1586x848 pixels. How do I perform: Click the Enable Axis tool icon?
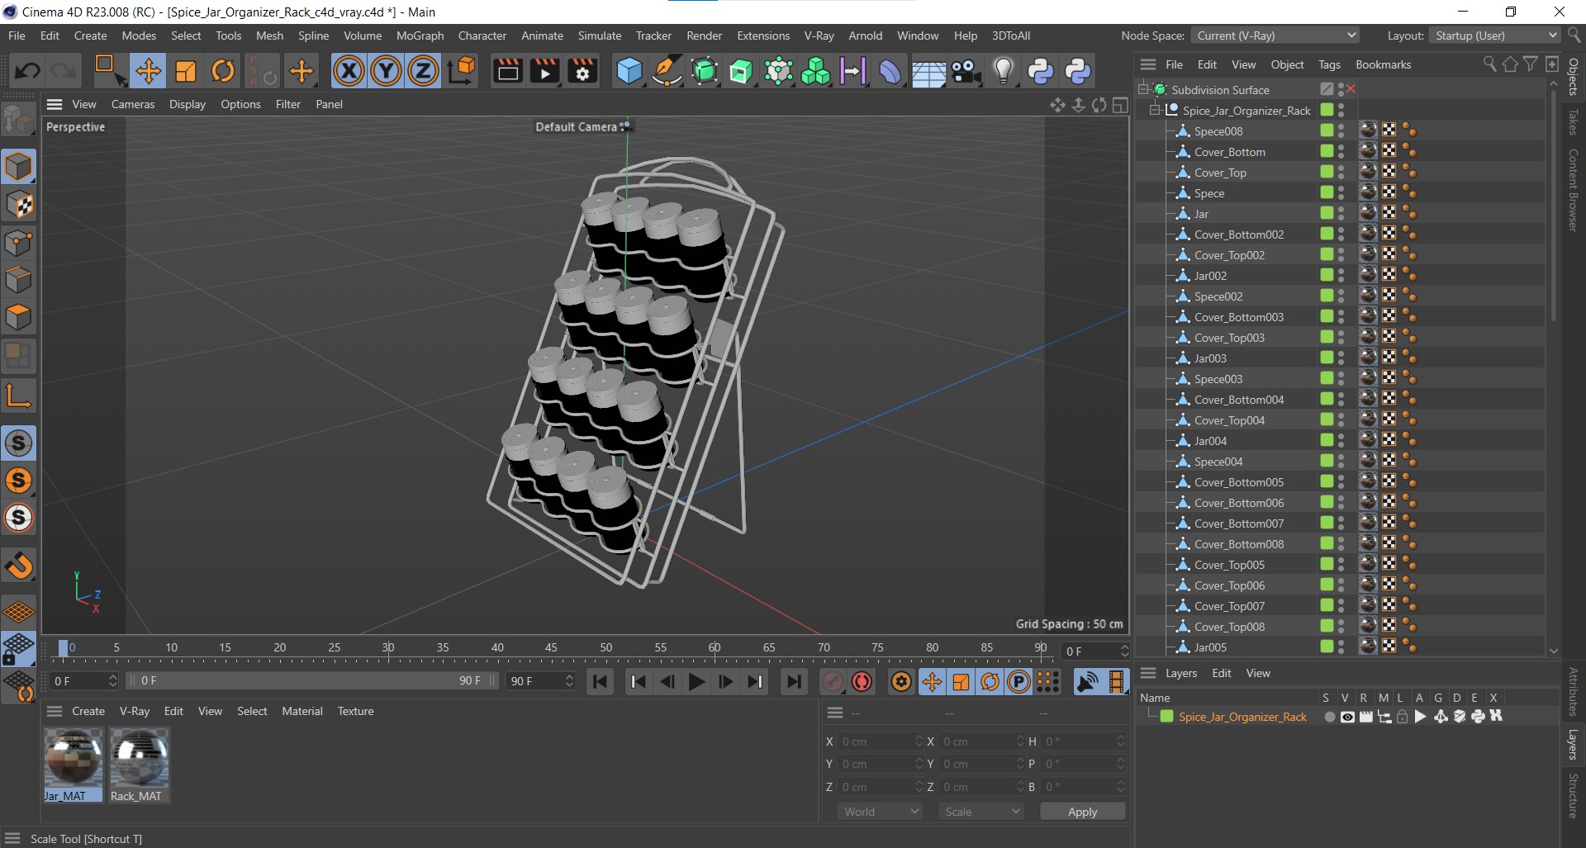(18, 396)
